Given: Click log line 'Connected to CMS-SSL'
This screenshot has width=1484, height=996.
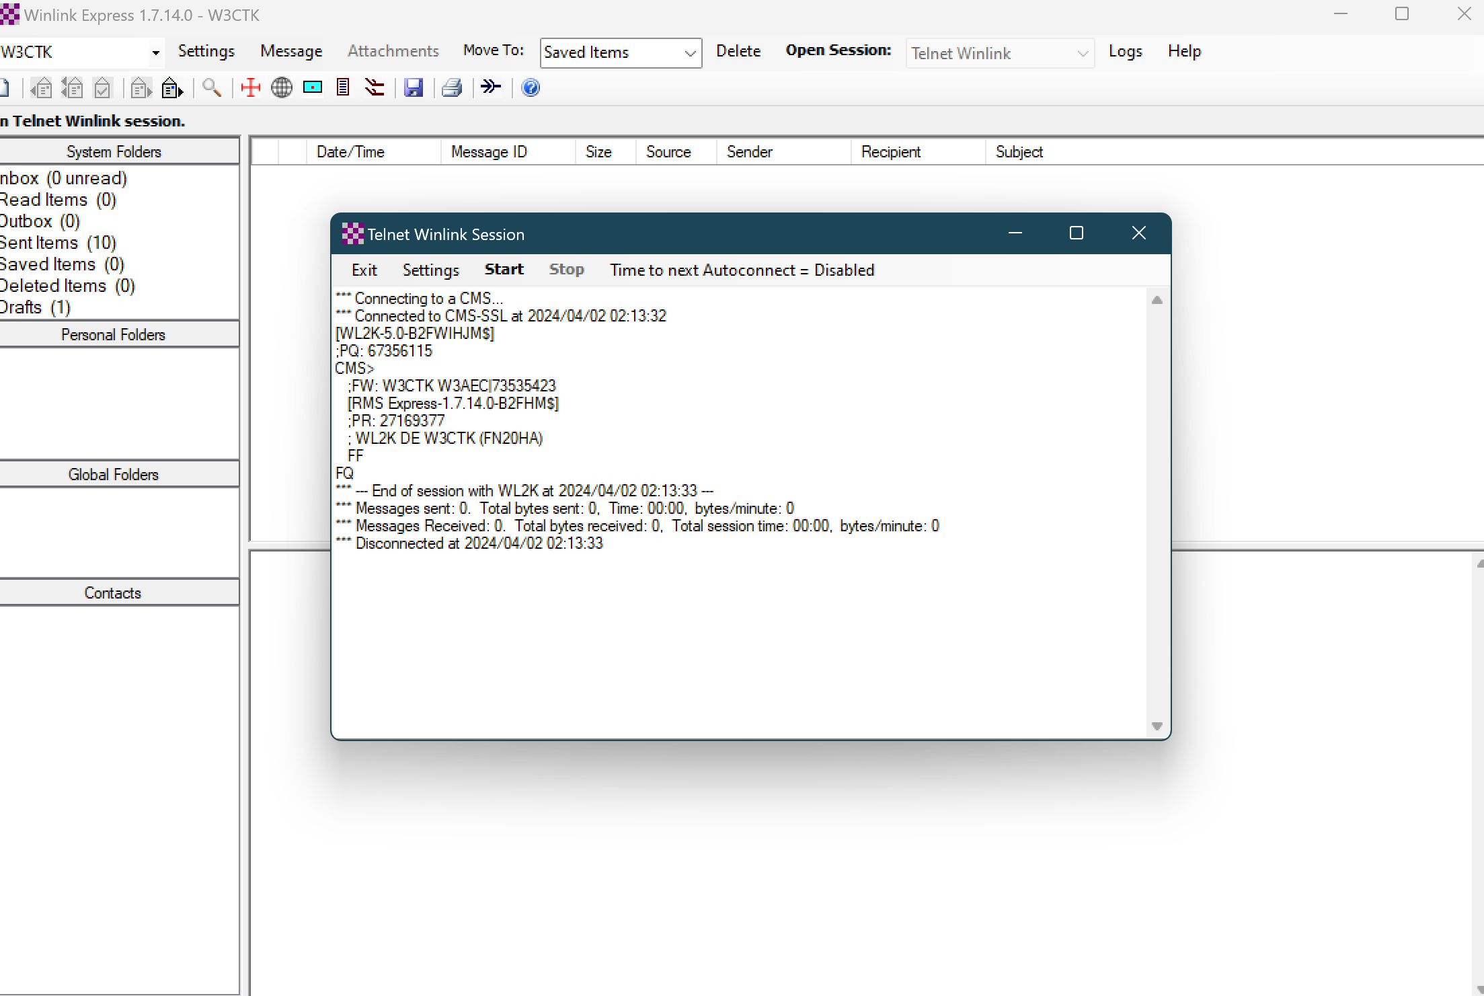Looking at the screenshot, I should (x=500, y=315).
